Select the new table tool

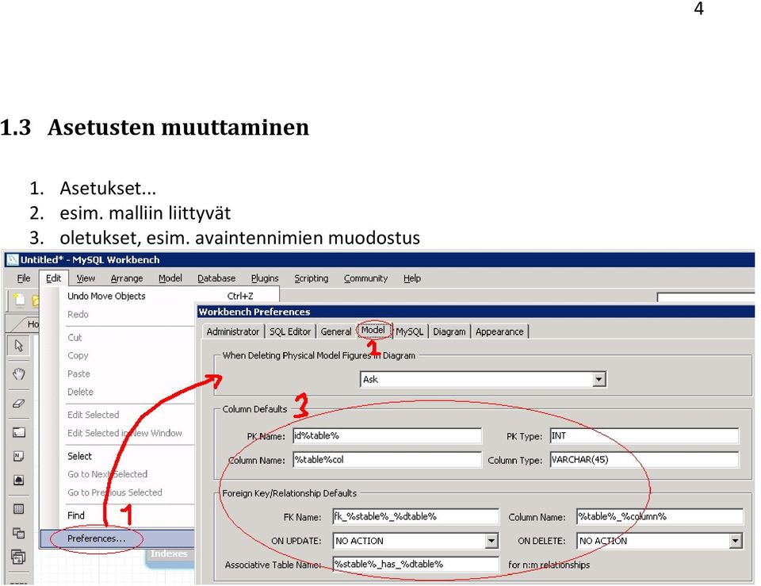click(x=19, y=509)
